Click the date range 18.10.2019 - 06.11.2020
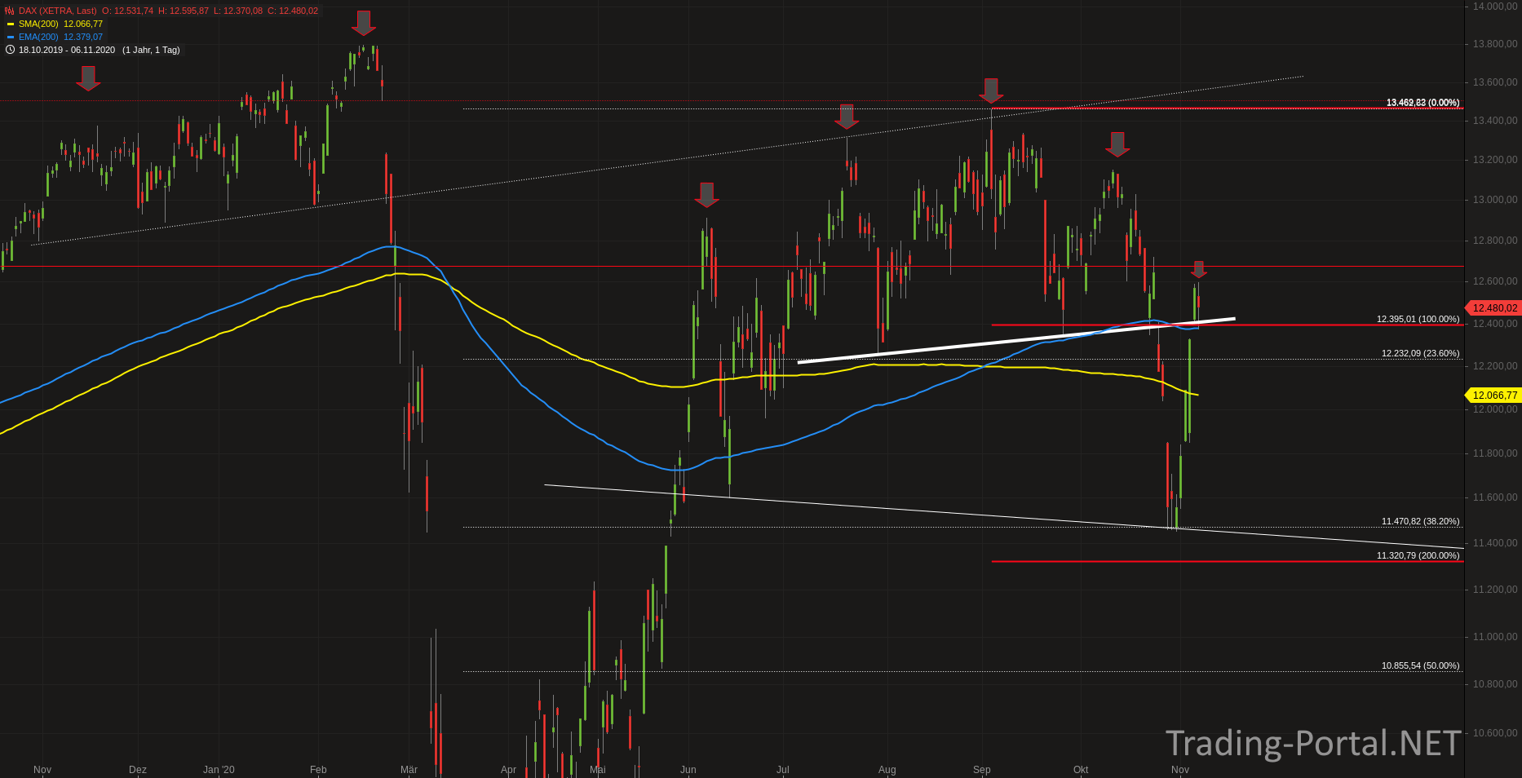Screen dimensions: 1522x778 tap(67, 50)
